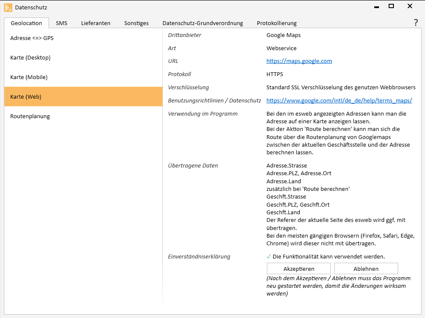Open the Datenschutz-Grundverordnung tab

(x=202, y=23)
